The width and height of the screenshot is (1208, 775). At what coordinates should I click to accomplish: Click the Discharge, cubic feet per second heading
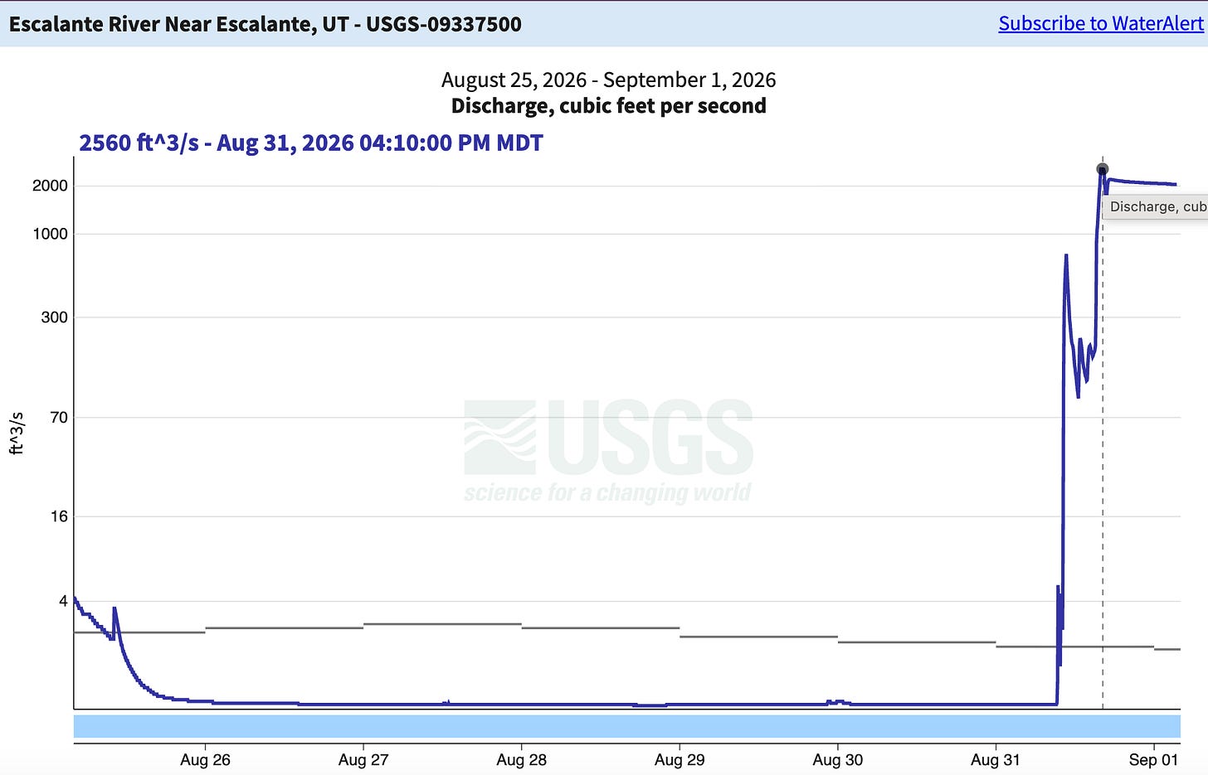[609, 106]
